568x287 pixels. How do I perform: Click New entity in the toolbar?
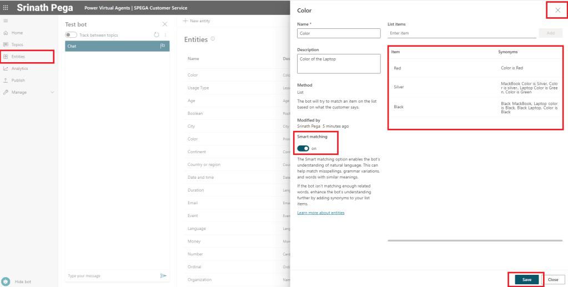(197, 21)
